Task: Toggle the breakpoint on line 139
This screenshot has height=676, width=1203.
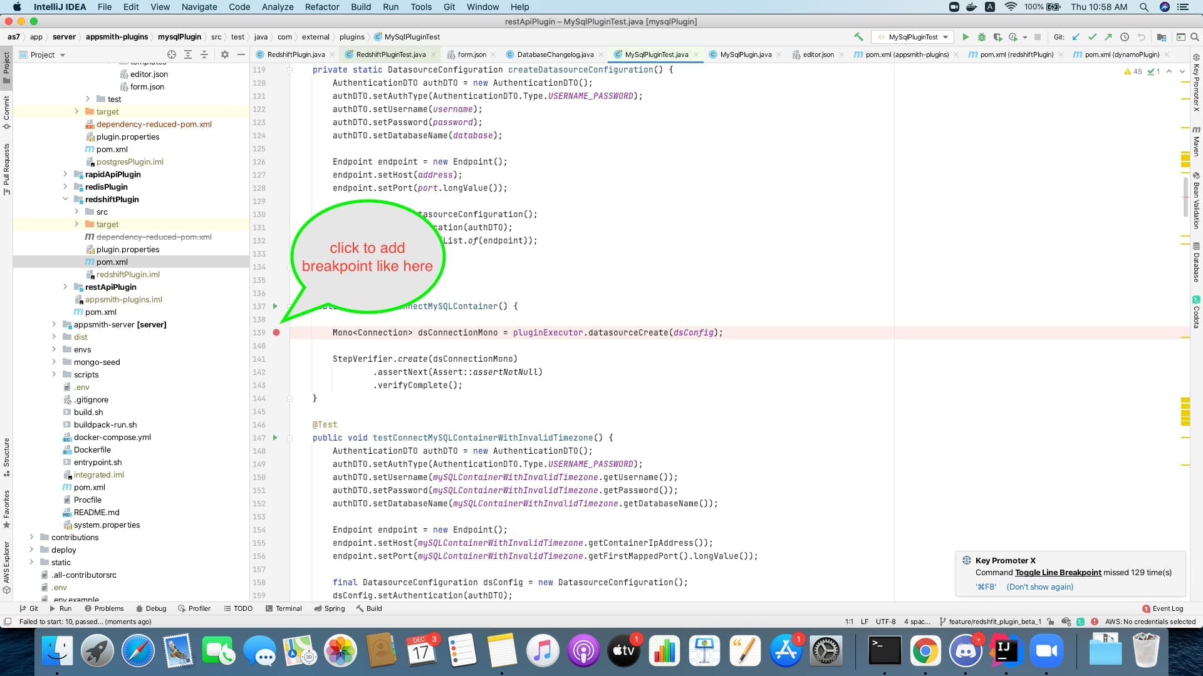Action: [276, 332]
